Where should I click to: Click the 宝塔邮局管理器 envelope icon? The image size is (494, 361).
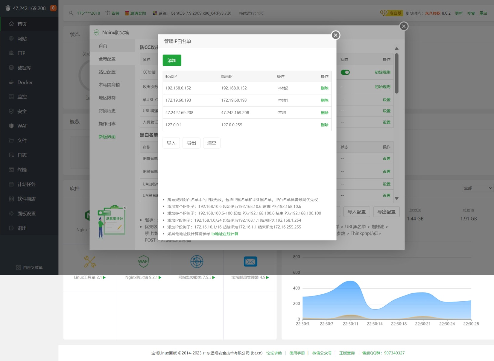[x=250, y=262]
